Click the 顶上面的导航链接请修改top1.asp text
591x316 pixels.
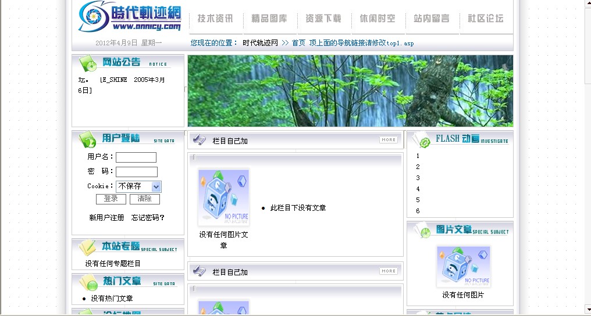click(361, 43)
